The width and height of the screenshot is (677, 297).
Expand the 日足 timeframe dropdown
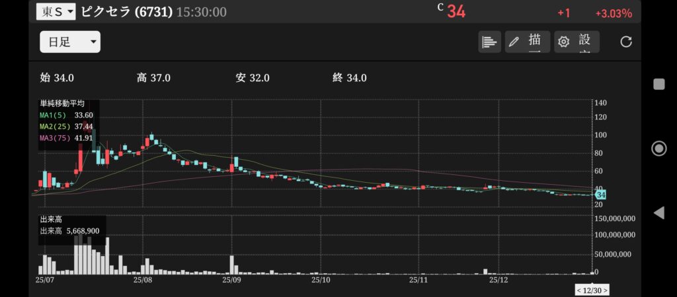point(70,42)
